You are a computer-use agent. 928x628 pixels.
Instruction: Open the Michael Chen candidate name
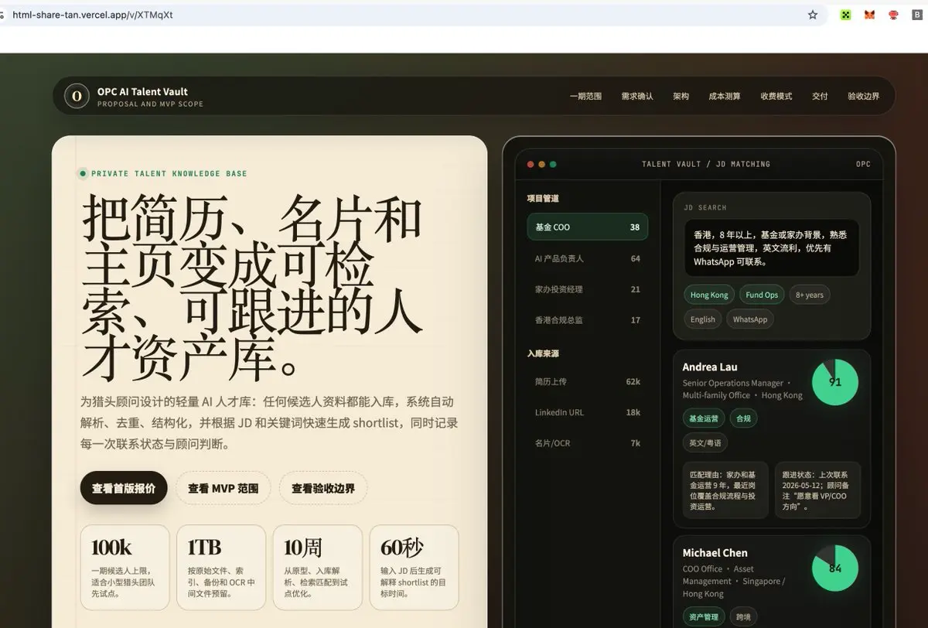(715, 553)
